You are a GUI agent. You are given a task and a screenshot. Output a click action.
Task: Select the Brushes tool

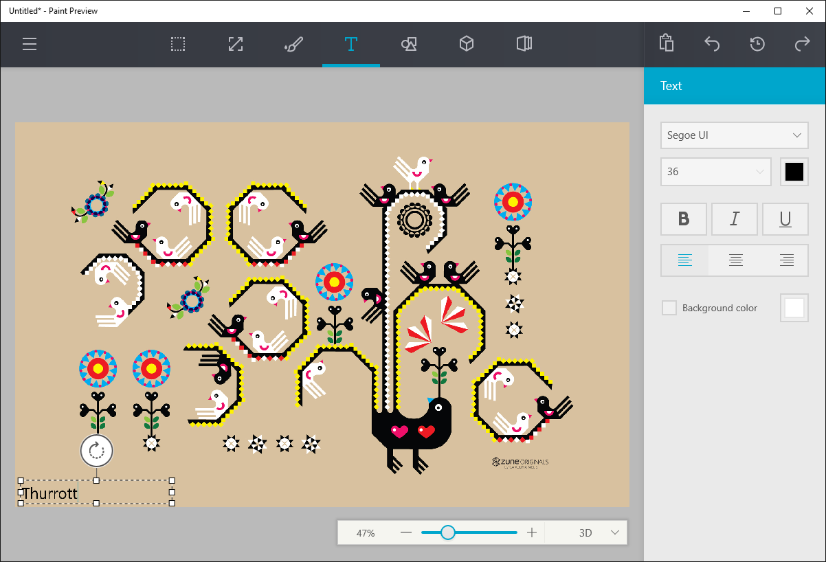(x=293, y=45)
